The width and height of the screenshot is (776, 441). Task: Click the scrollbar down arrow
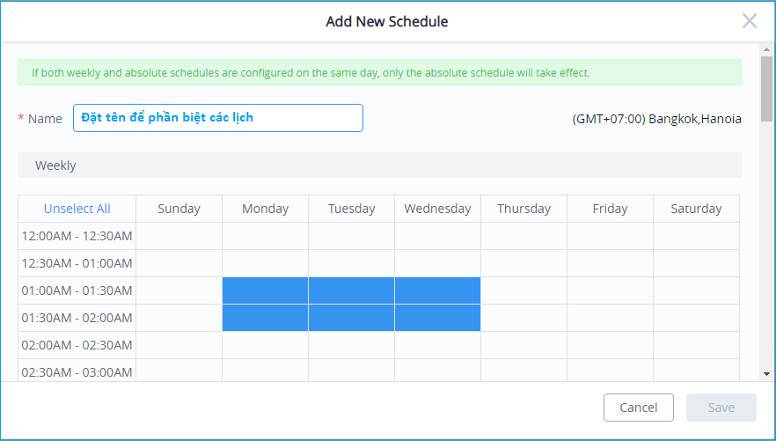tap(766, 374)
